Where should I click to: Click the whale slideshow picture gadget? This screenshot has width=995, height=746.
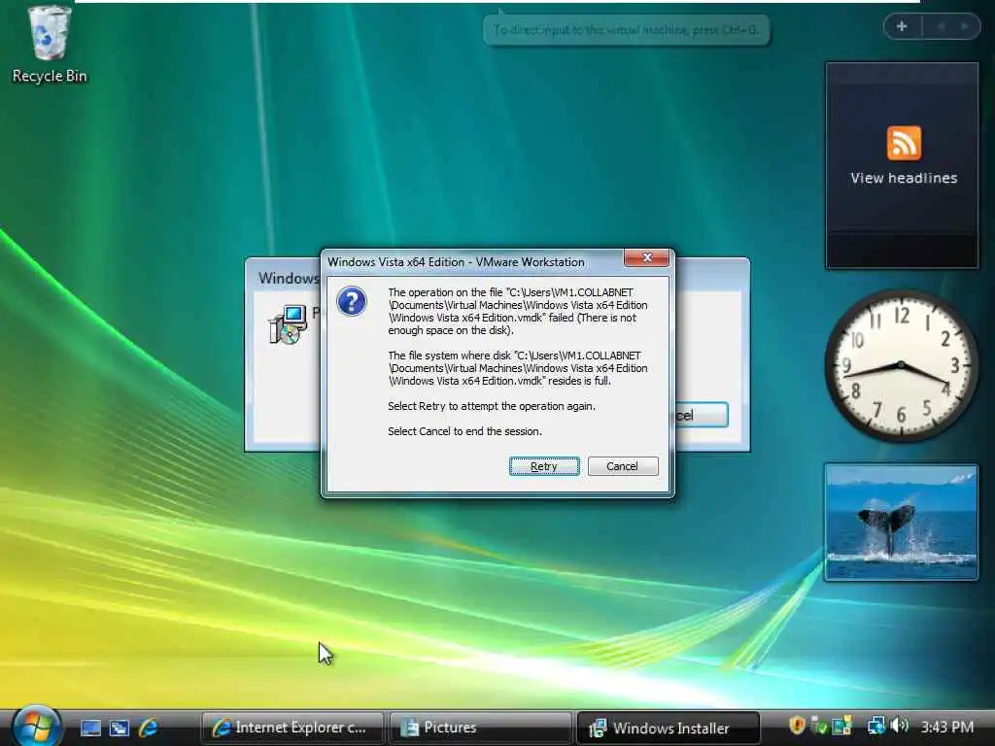[901, 522]
